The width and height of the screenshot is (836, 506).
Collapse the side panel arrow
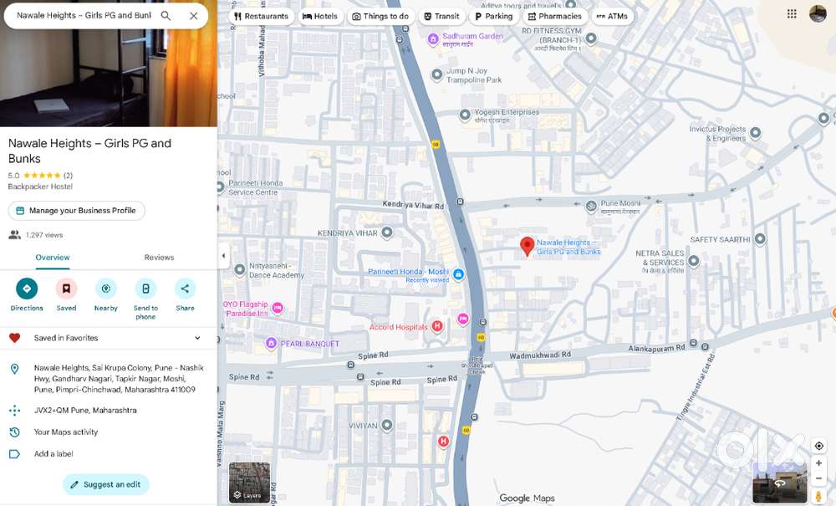(223, 256)
